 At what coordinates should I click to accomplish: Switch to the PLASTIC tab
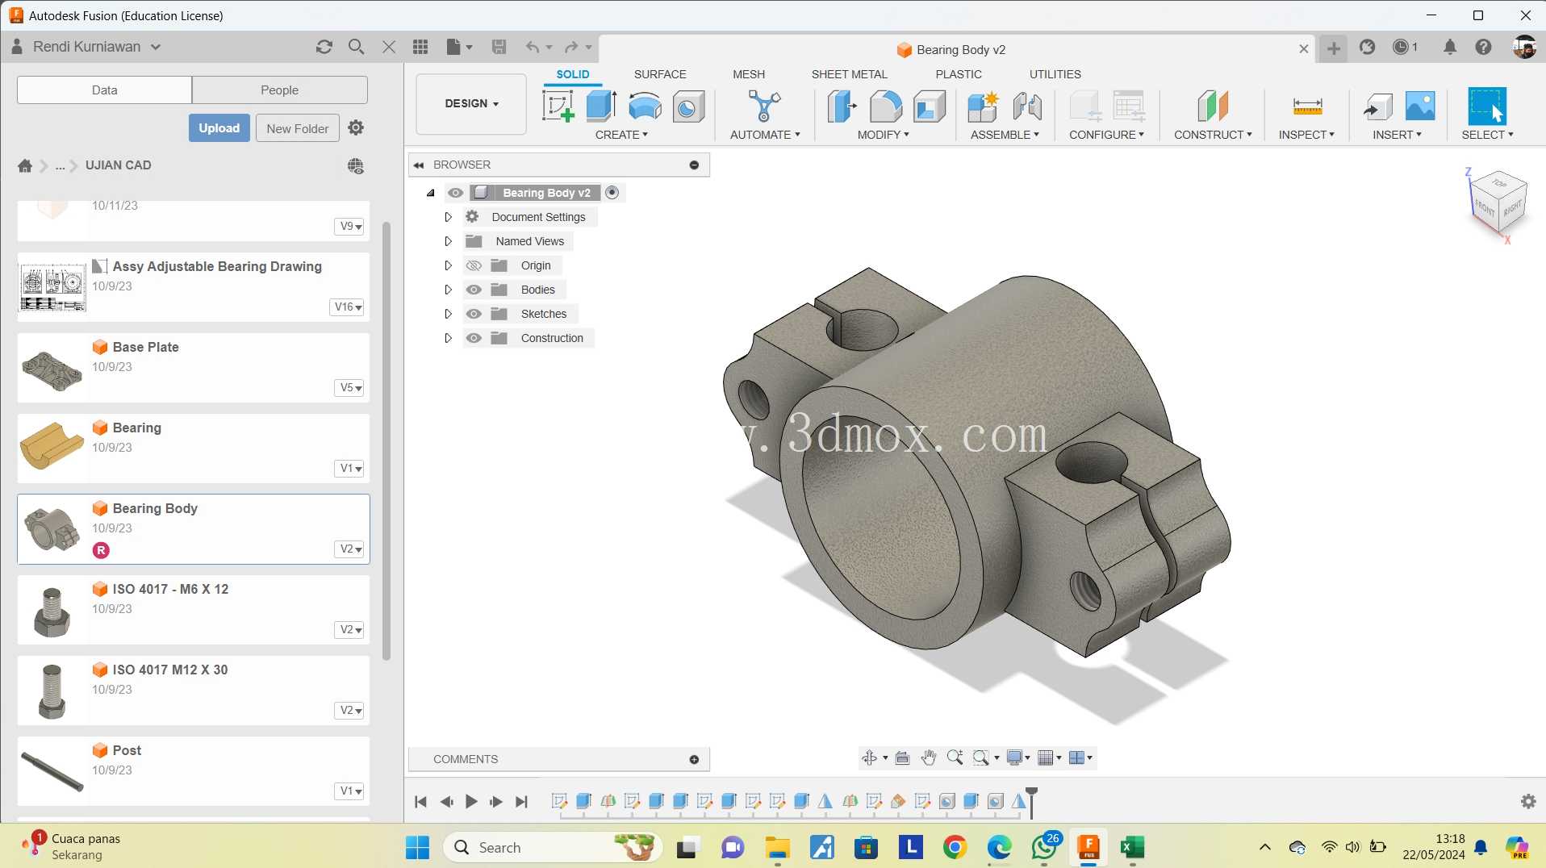[959, 74]
